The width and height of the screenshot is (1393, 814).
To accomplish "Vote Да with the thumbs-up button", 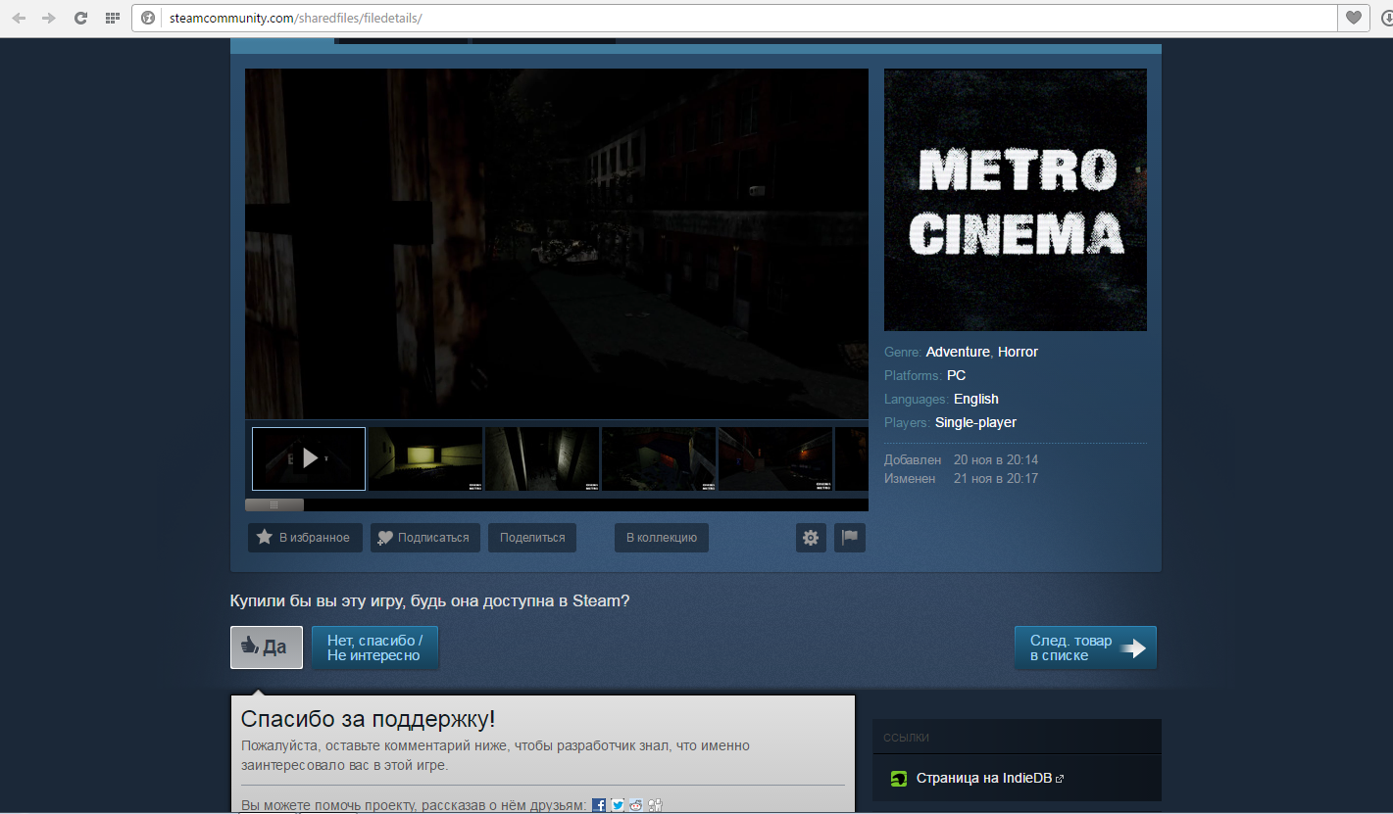I will tap(267, 647).
